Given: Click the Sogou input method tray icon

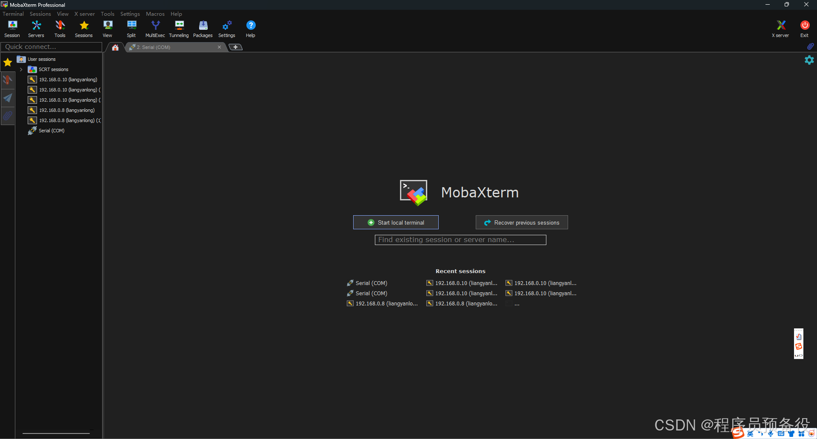Looking at the screenshot, I should 738,433.
